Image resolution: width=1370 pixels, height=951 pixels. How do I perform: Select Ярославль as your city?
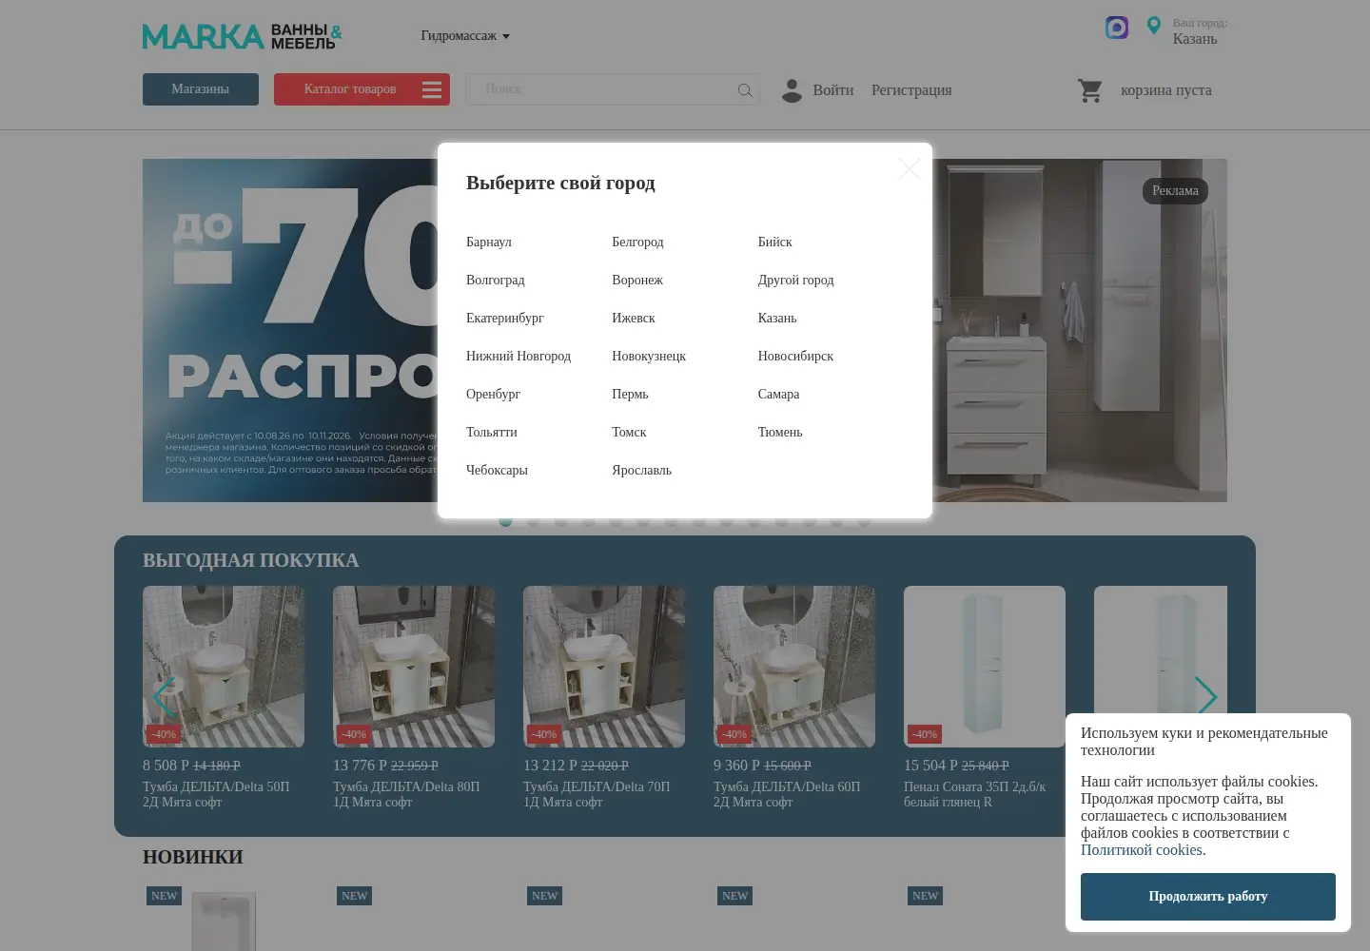[x=641, y=471]
